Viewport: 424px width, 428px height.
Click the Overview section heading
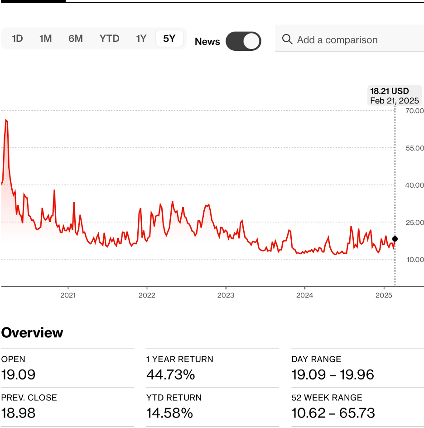[x=32, y=333]
